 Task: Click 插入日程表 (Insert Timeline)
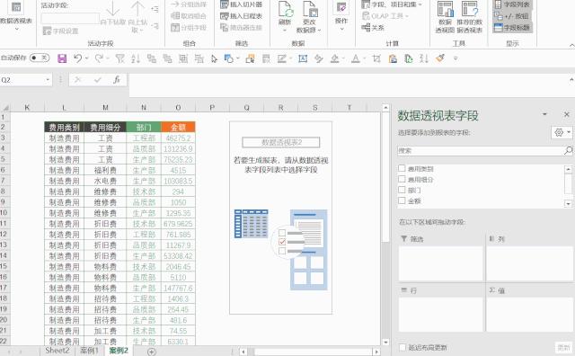242,16
